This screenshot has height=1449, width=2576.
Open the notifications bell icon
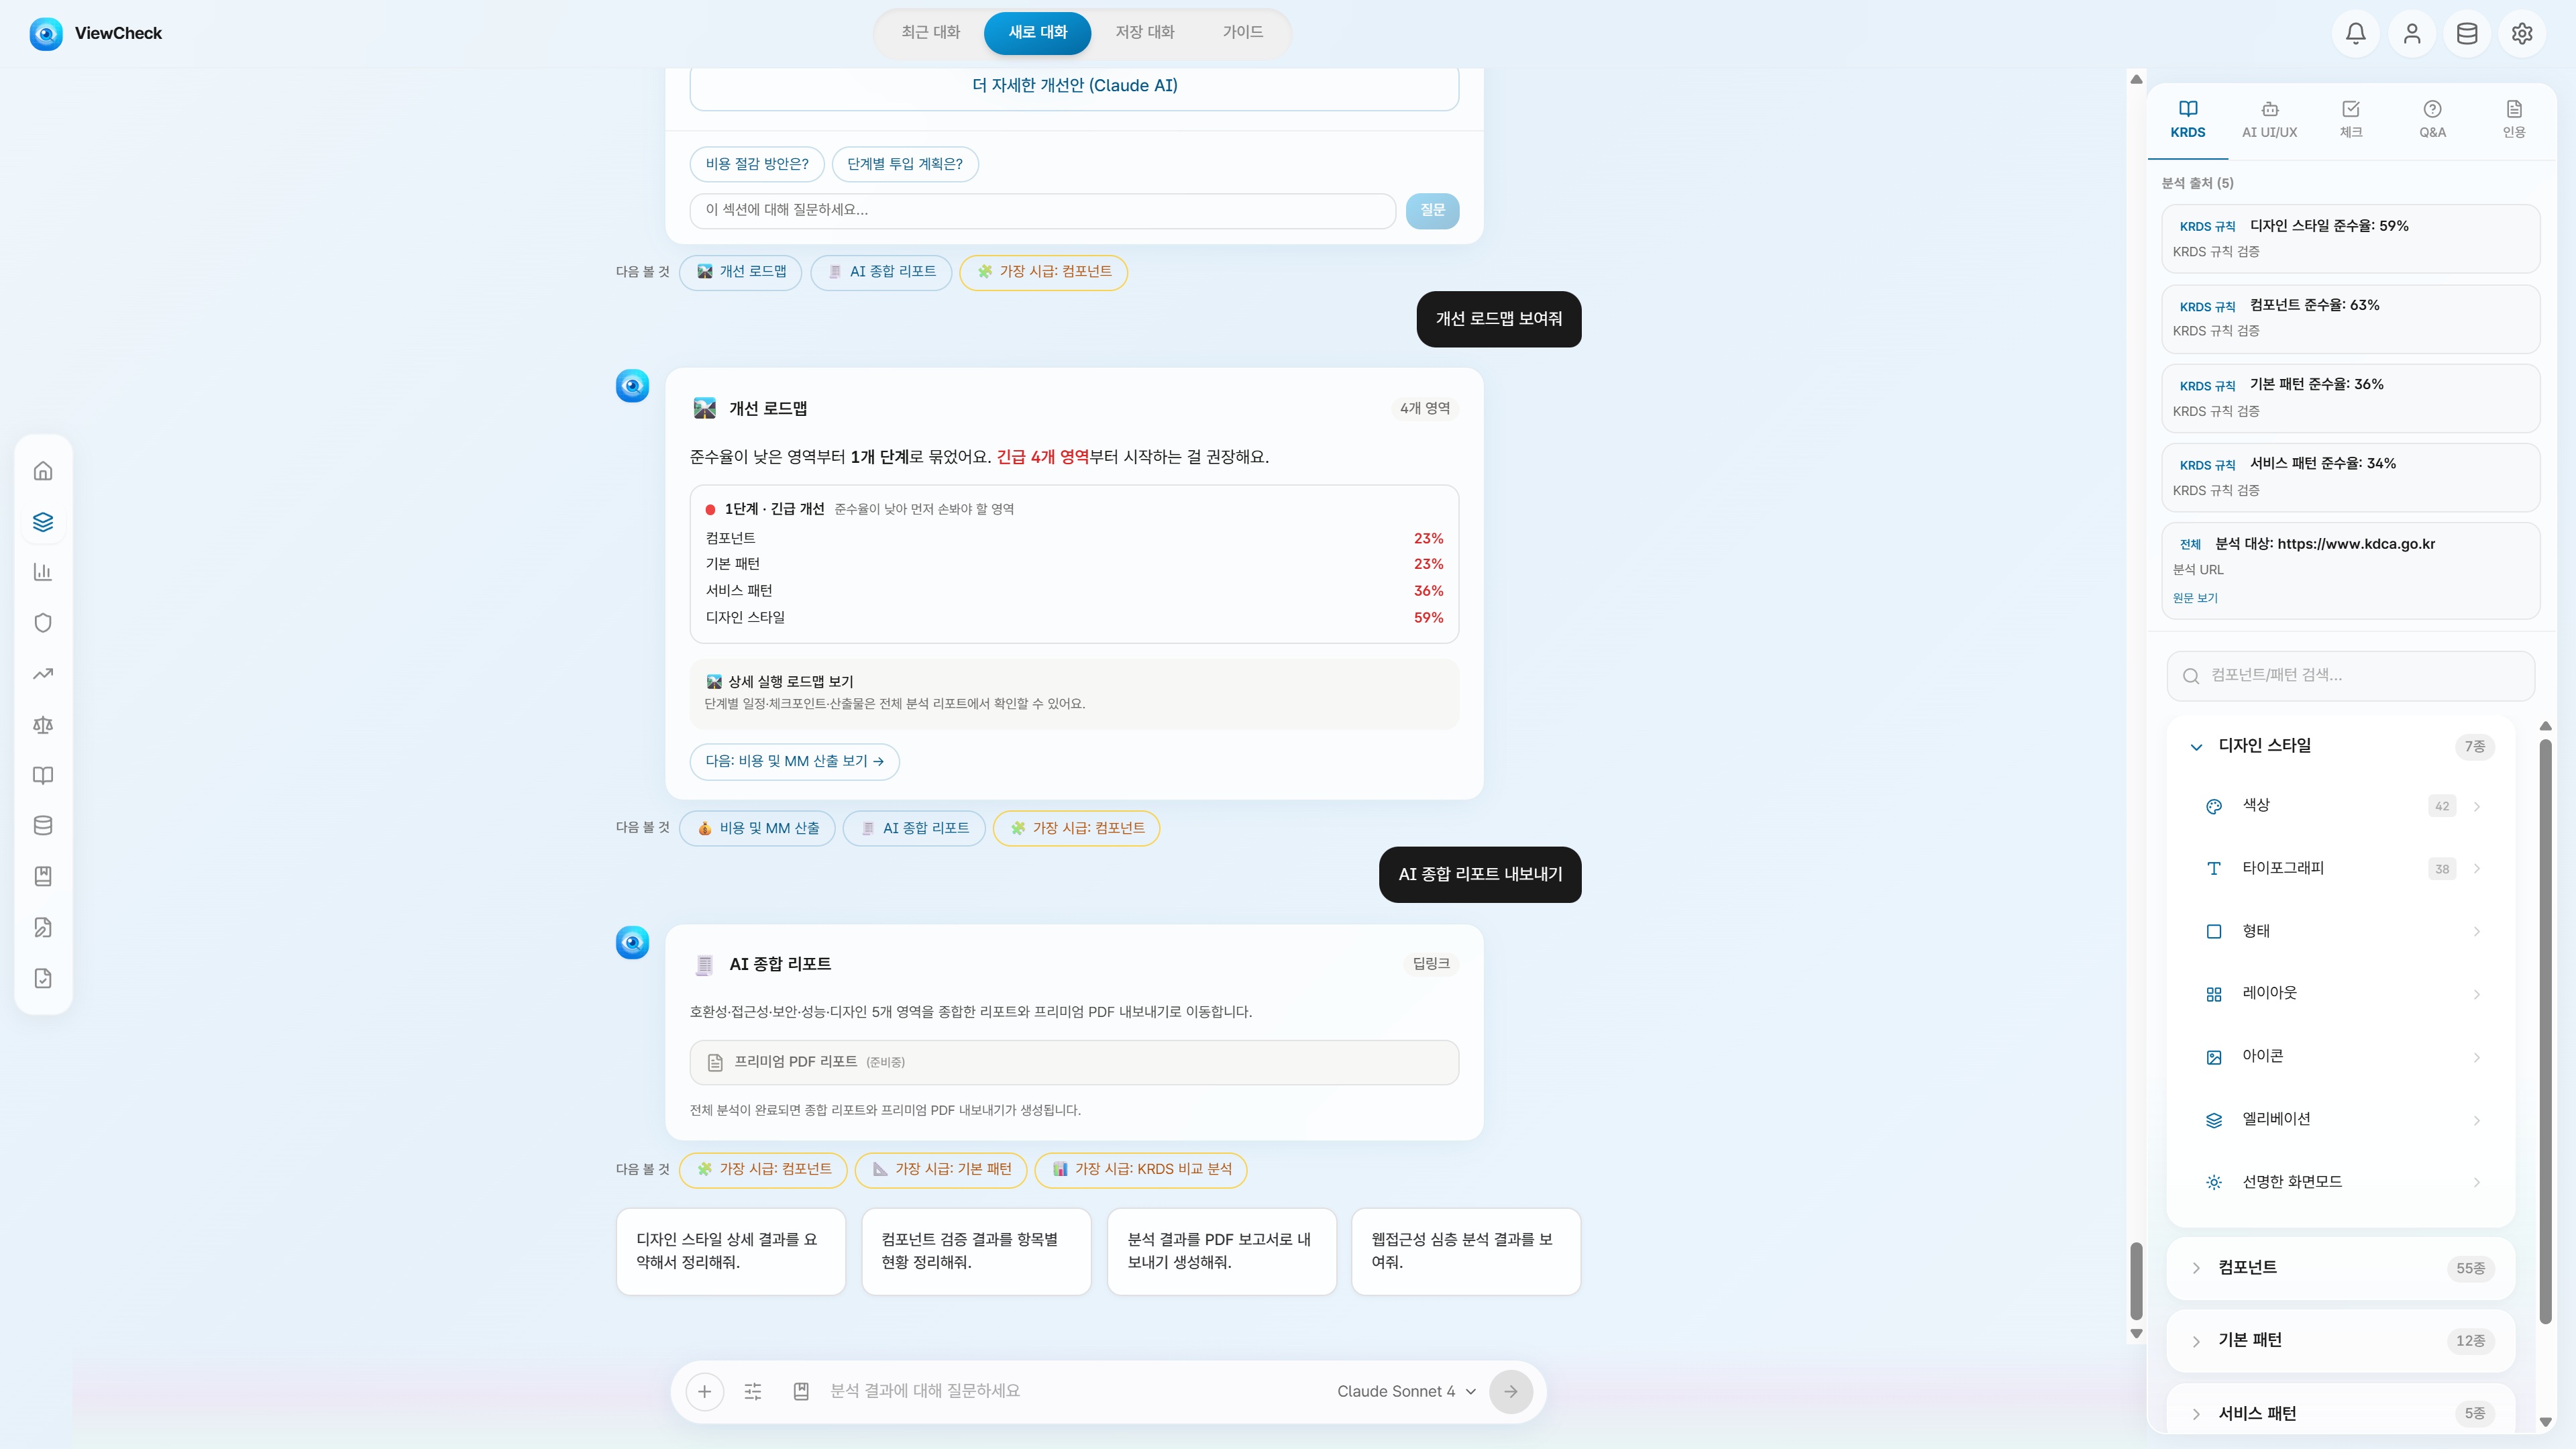click(x=2355, y=33)
